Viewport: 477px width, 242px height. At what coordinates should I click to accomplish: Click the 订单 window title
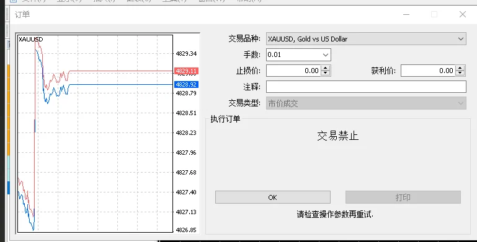22,14
